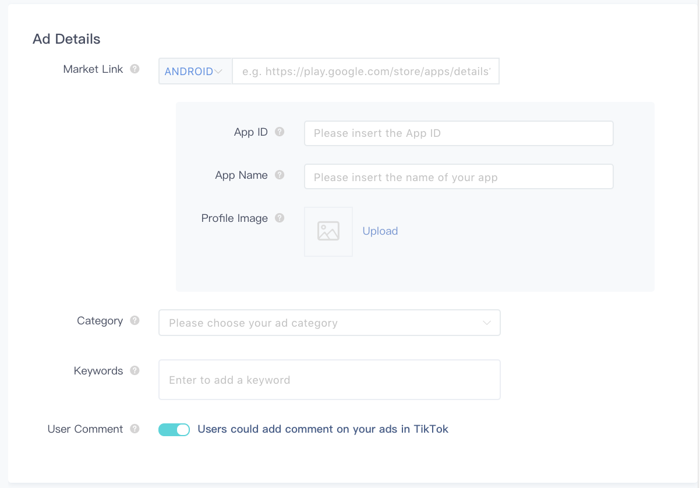Show help for the Category field

click(x=135, y=320)
